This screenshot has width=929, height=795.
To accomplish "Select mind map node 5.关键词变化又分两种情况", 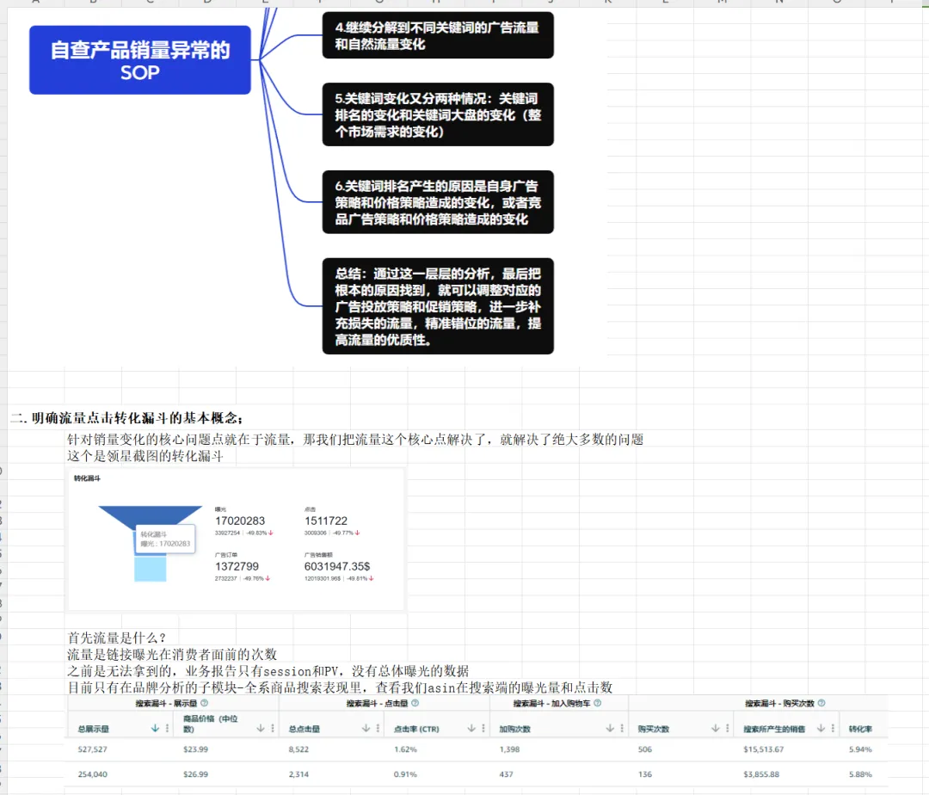I will [438, 114].
